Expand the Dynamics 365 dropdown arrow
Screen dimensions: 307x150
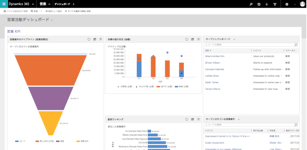[x=33, y=4]
